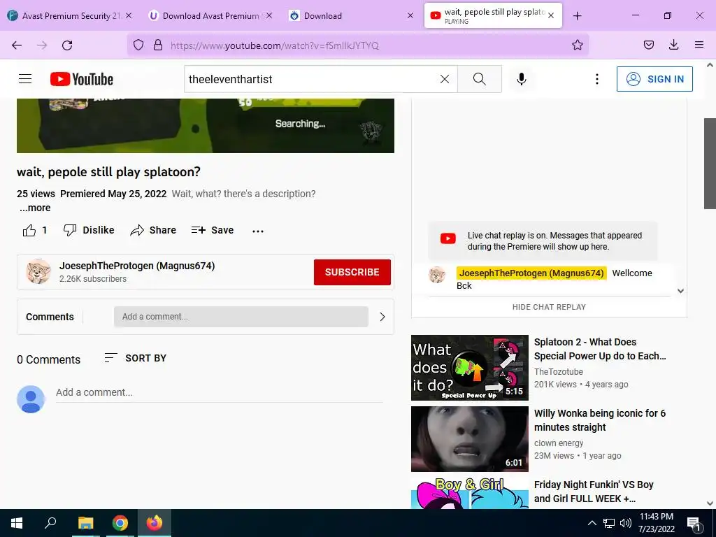Save page to Pocket
716x537 pixels.
click(649, 45)
